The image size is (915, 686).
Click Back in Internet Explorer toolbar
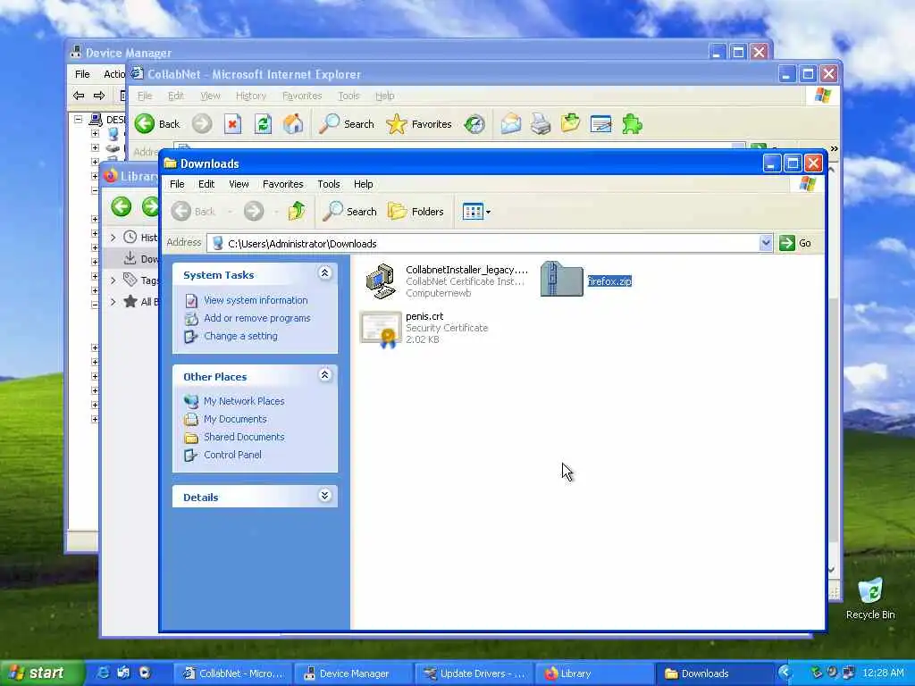click(x=157, y=123)
